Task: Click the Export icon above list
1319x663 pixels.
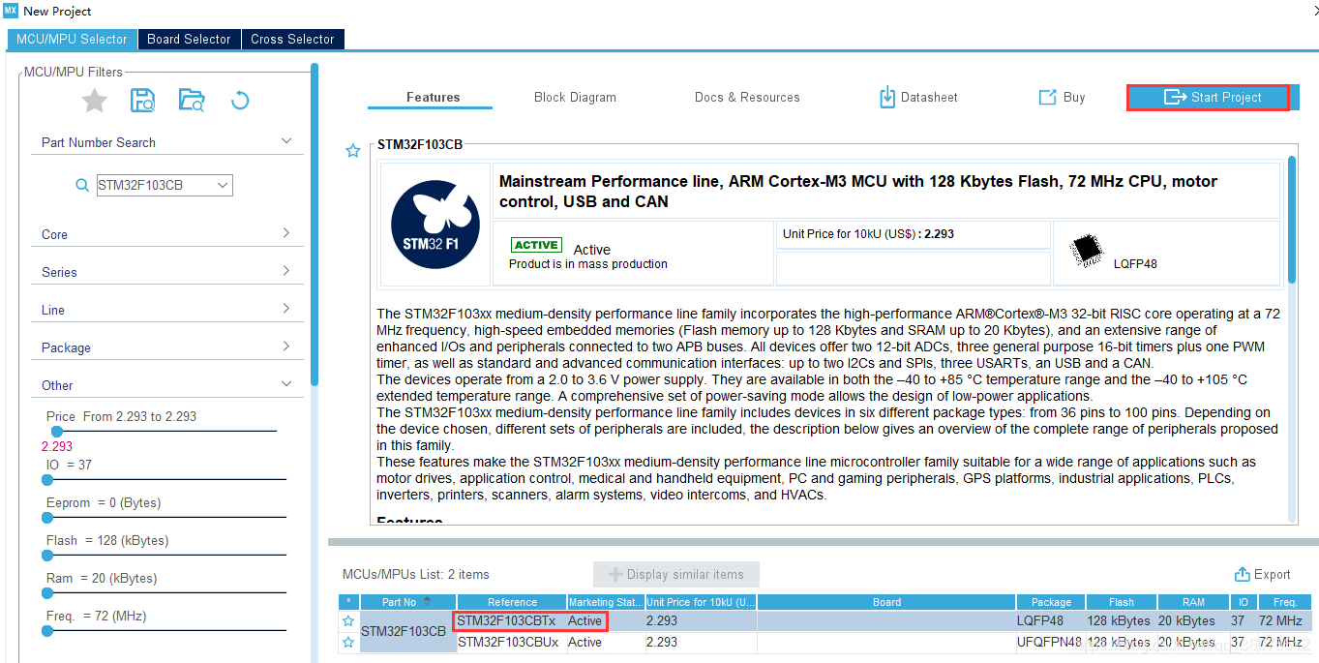Action: pos(1243,574)
